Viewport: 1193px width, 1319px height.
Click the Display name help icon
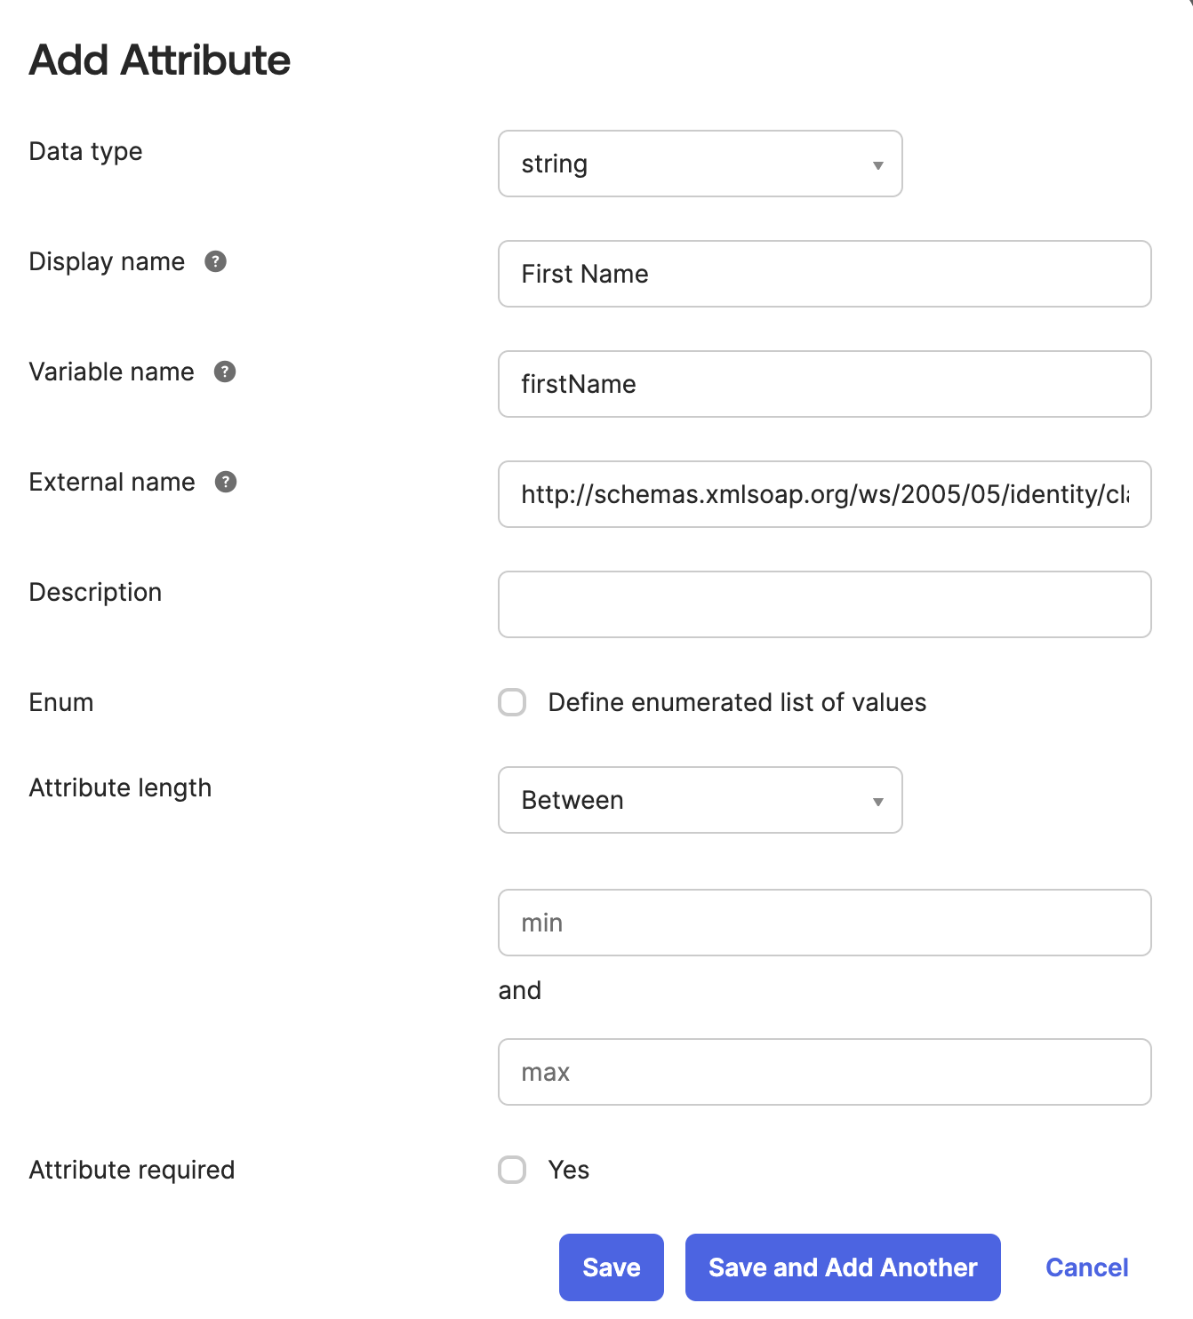[216, 262]
